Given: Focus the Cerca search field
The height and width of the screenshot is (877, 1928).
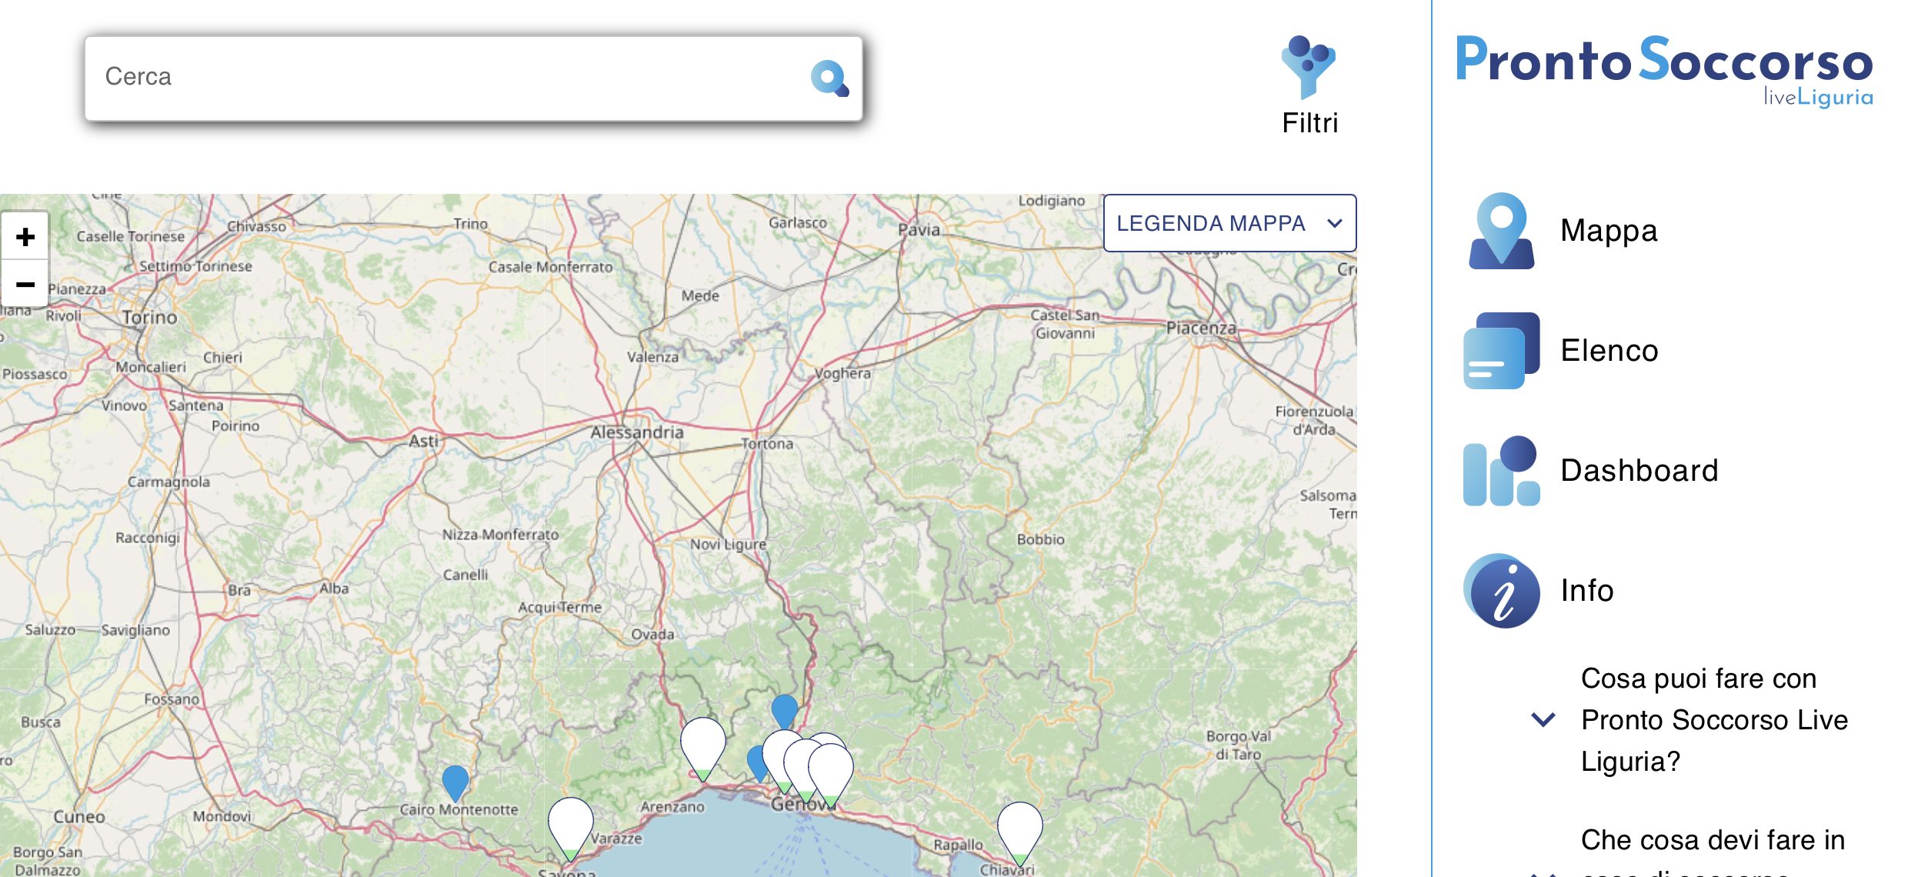Looking at the screenshot, I should pyautogui.click(x=446, y=77).
